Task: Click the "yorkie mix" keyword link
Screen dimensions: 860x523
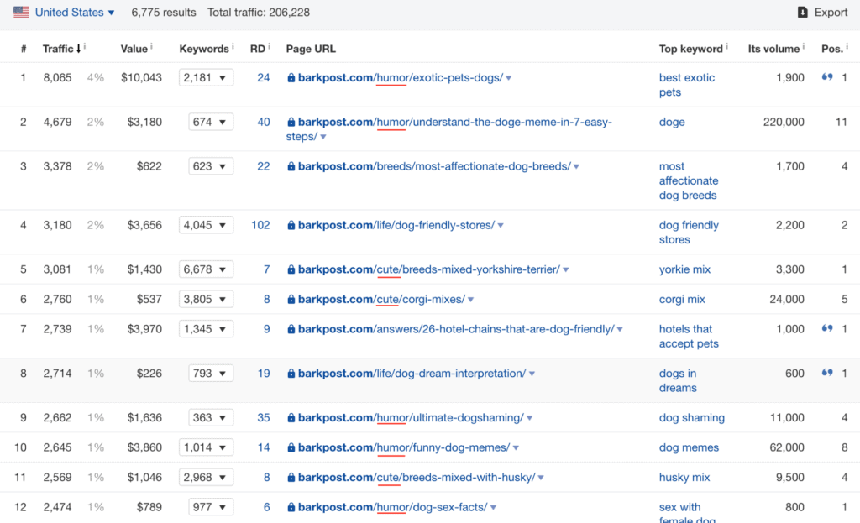Action: pyautogui.click(x=684, y=269)
